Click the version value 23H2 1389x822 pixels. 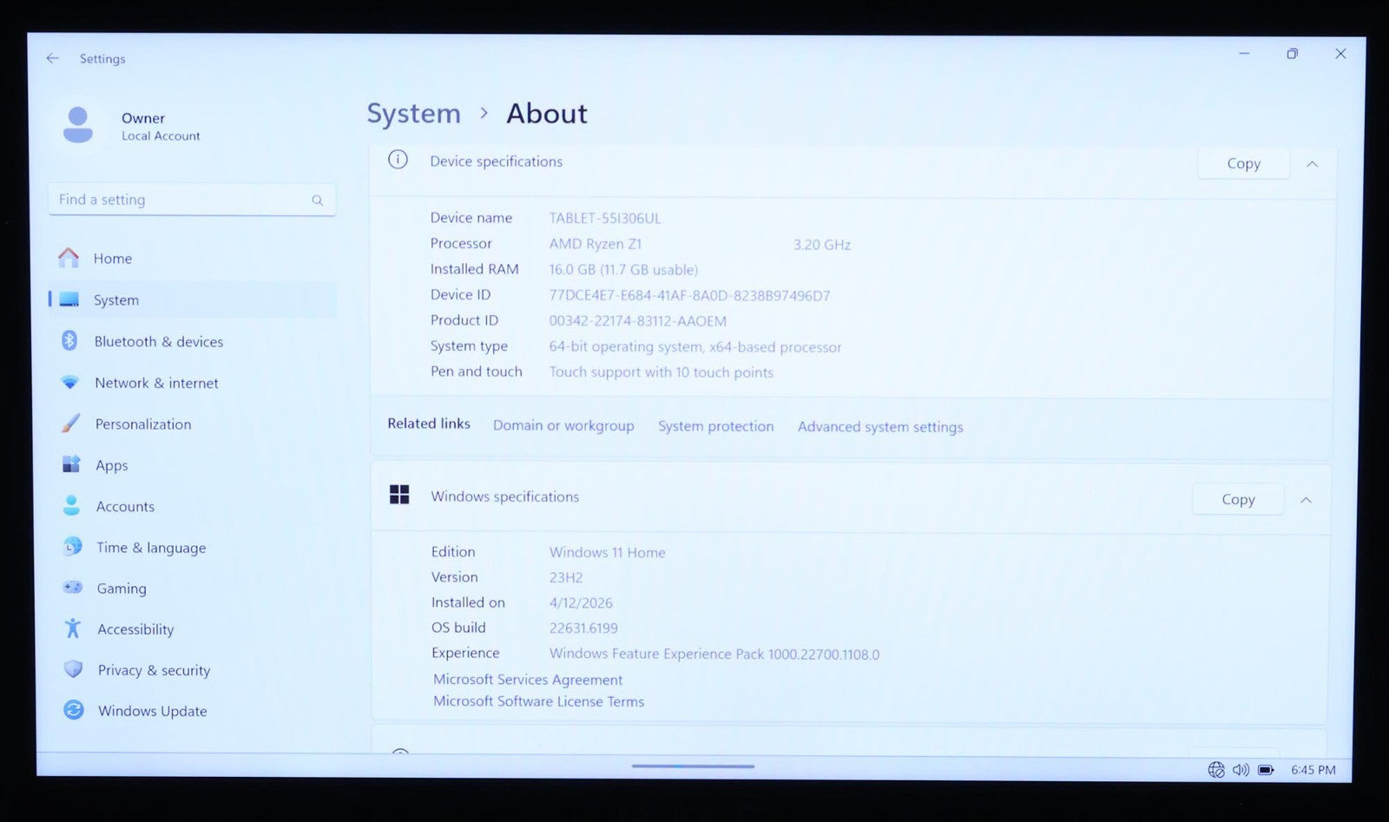point(566,577)
